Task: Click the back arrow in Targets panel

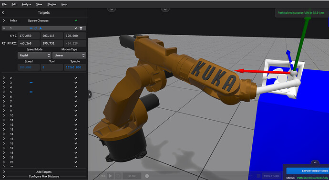Action: click(x=3, y=12)
